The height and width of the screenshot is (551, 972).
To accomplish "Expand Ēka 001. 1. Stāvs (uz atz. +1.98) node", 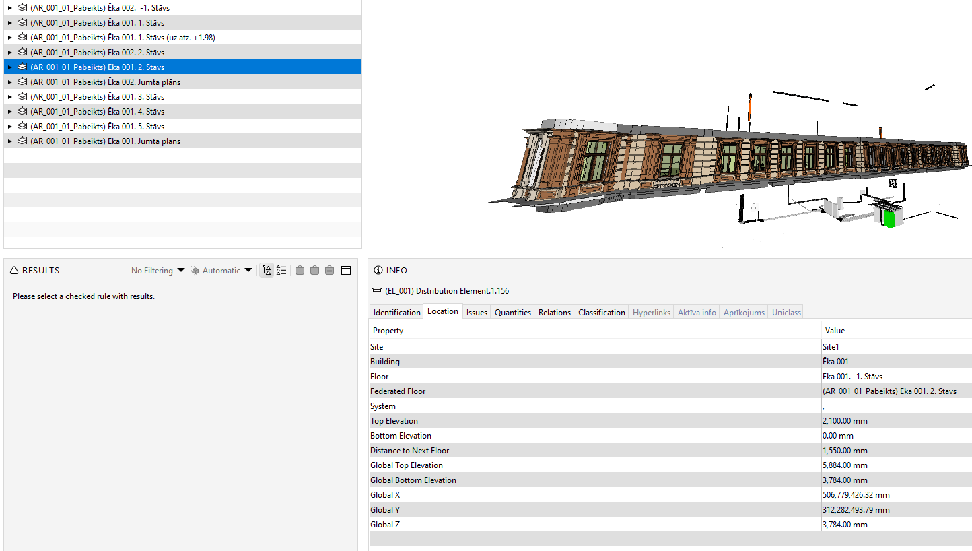I will coord(9,38).
